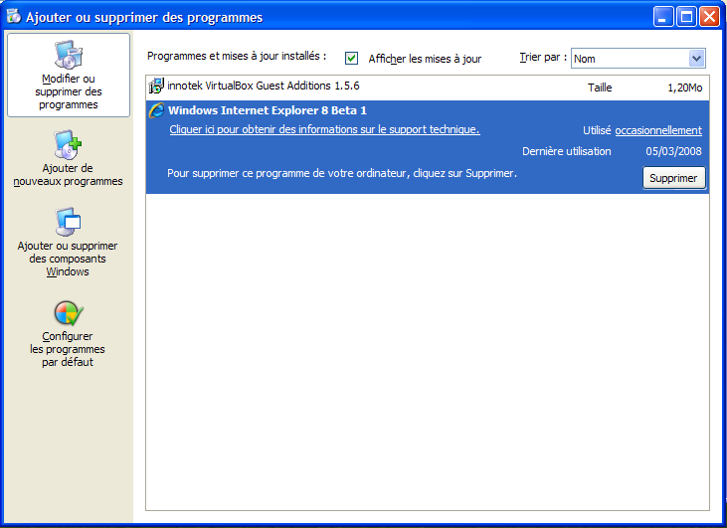The width and height of the screenshot is (727, 528).
Task: Click the empty area of programs list
Action: click(428, 348)
